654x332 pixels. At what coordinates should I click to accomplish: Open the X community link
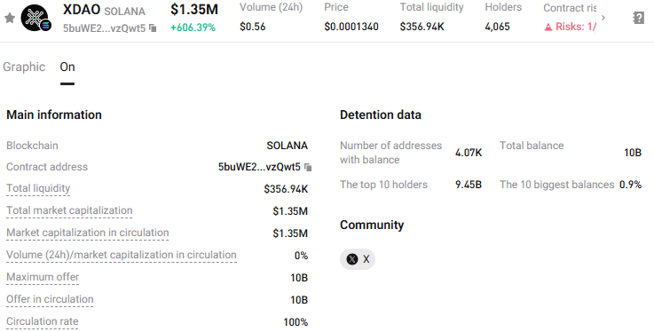click(x=358, y=259)
